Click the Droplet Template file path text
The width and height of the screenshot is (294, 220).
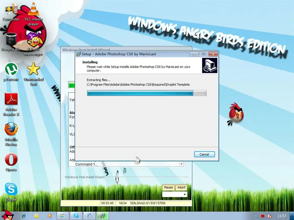click(138, 85)
